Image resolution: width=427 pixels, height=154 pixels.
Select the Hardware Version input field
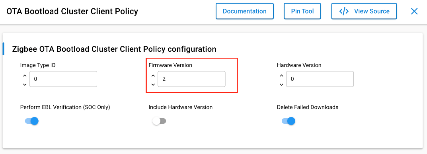pyautogui.click(x=320, y=79)
